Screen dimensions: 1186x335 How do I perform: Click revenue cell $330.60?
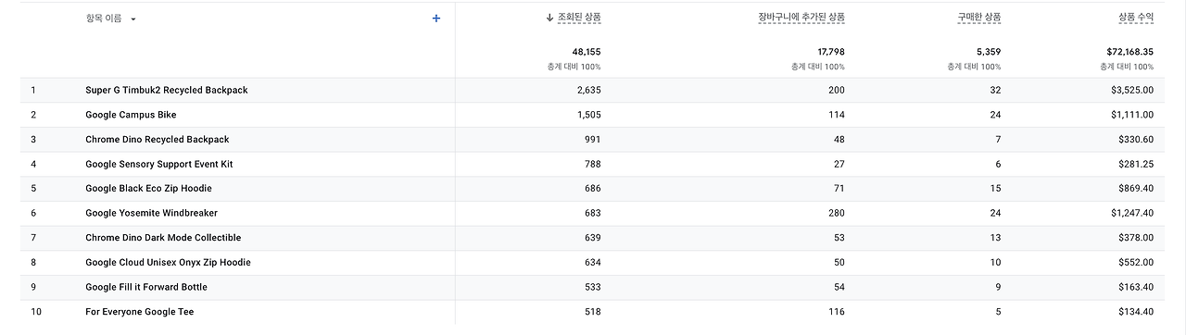point(1136,140)
